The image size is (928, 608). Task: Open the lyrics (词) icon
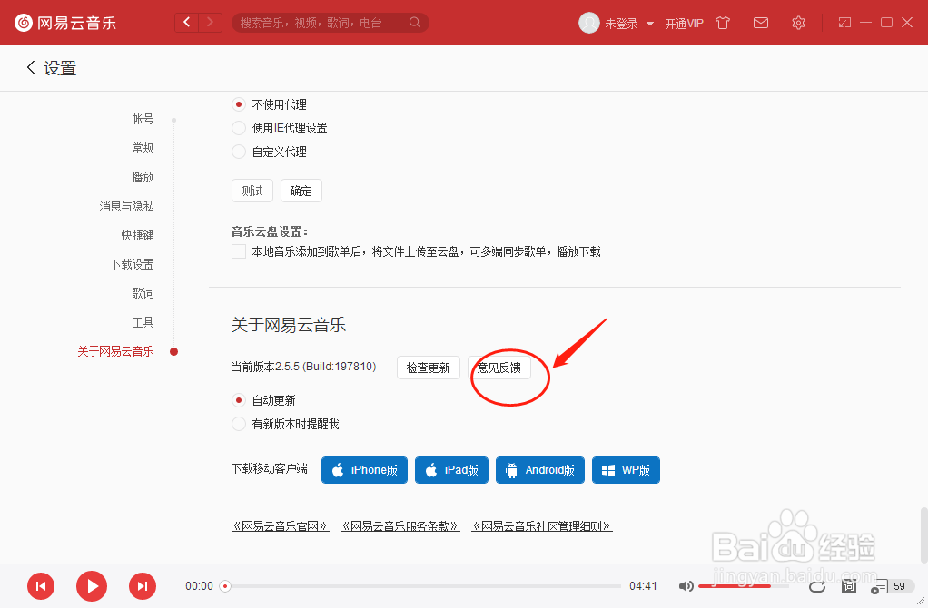pos(849,586)
